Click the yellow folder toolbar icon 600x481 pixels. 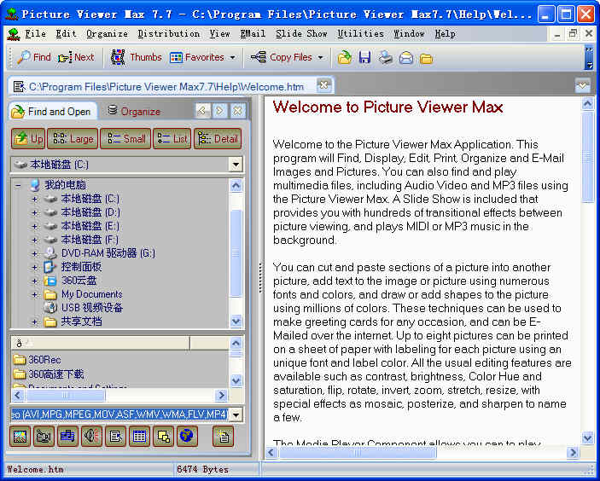426,58
